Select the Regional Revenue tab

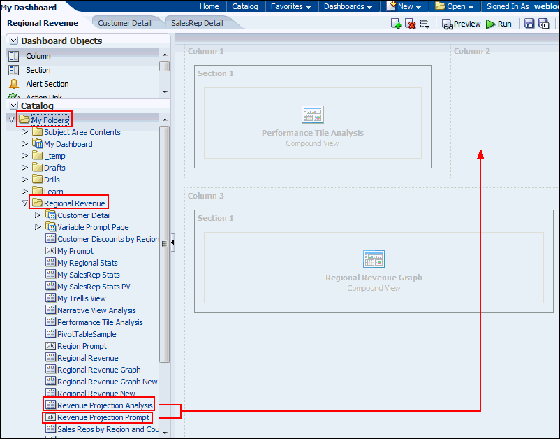[43, 23]
